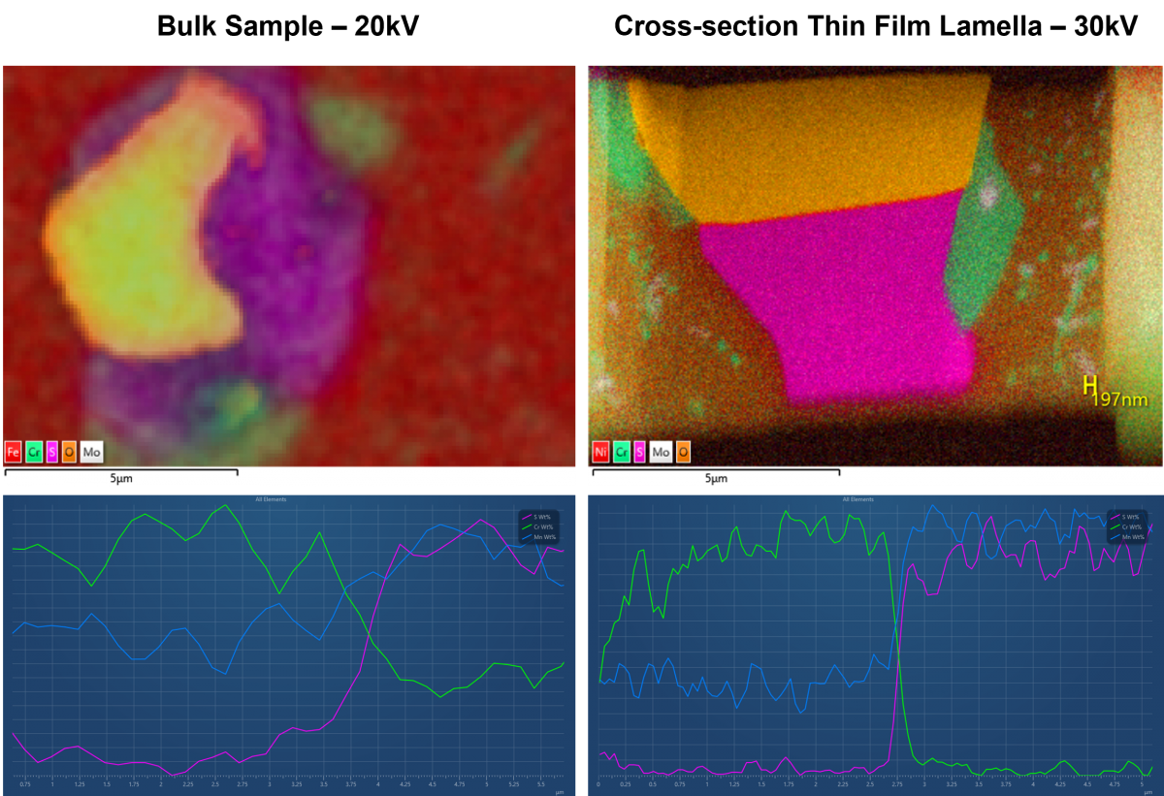Viewport: 1164px width, 796px height.
Task: Click the 5µm scale bar under right map
Action: tap(715, 475)
